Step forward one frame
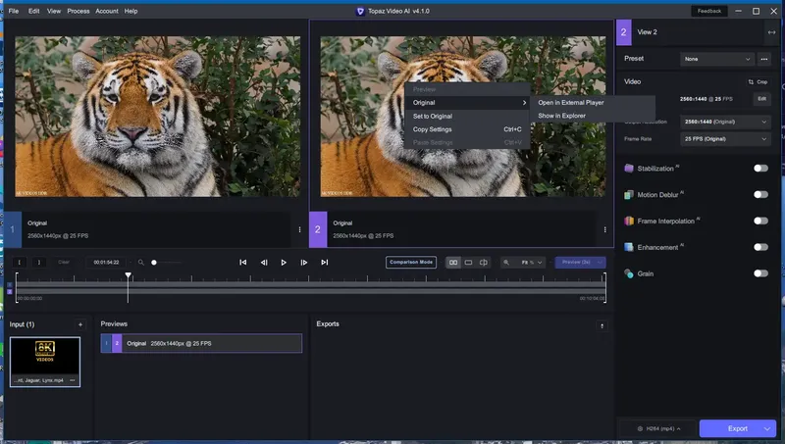Image resolution: width=785 pixels, height=444 pixels. pos(304,263)
